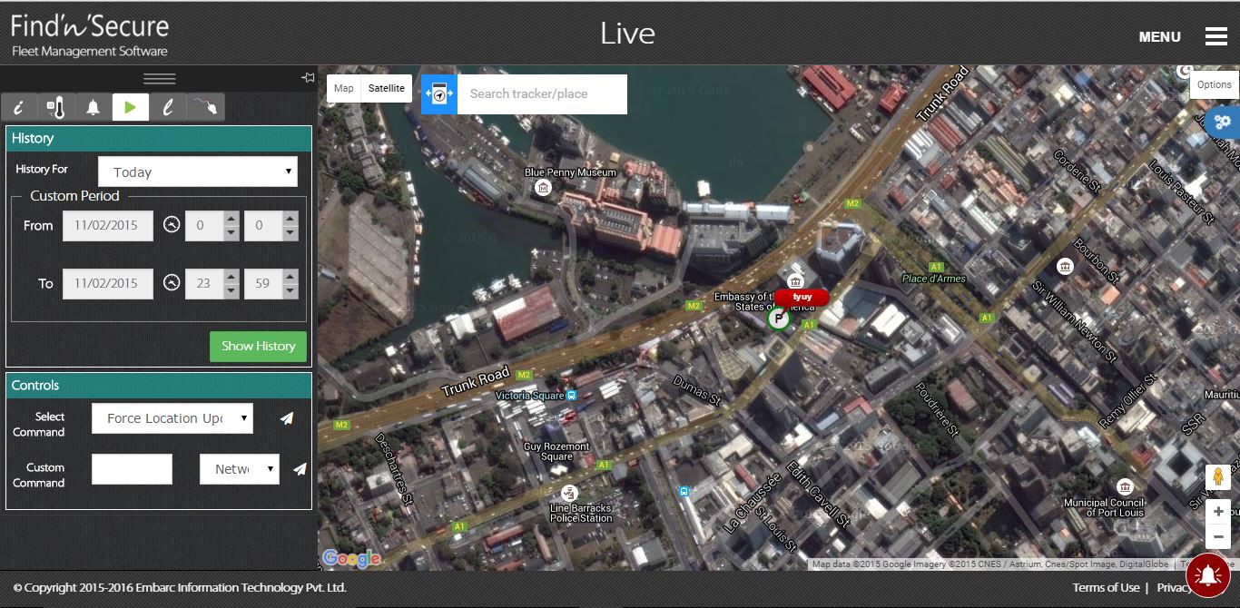Select the green play history tab
The width and height of the screenshot is (1240, 608).
coord(131,107)
